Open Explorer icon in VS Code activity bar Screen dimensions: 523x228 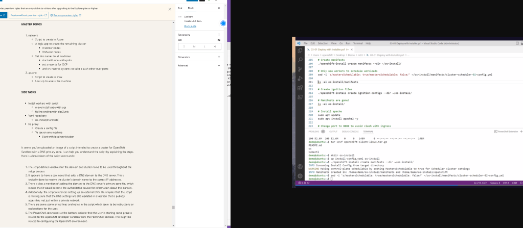coord(300,50)
